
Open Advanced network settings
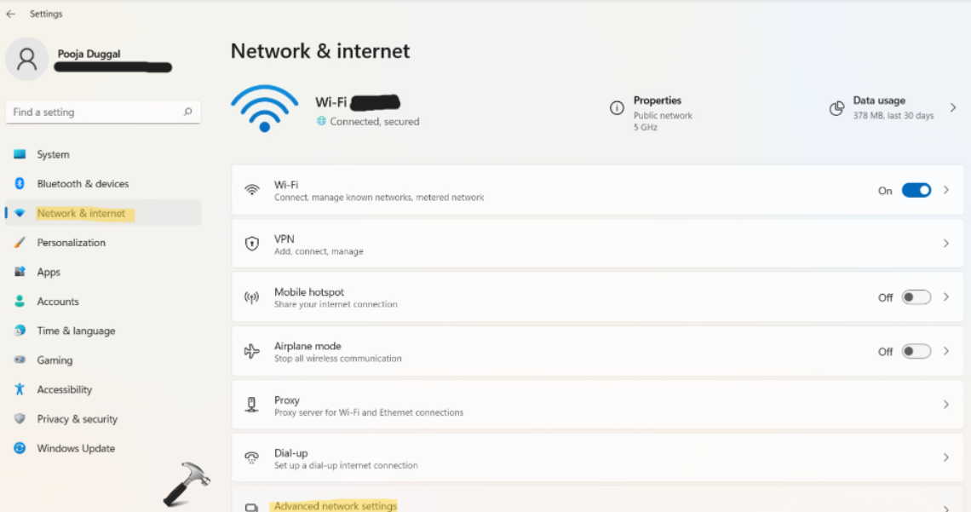(x=336, y=506)
